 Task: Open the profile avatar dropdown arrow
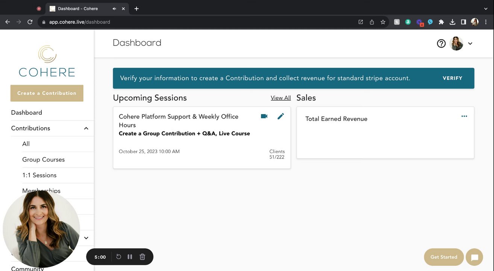(470, 44)
